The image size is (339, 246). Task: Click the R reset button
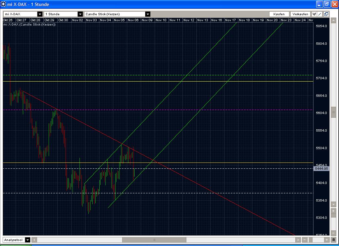334,240
